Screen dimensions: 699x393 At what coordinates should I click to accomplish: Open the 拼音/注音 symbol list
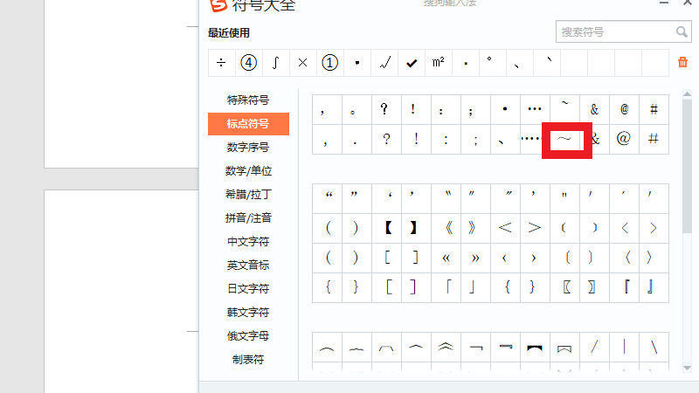pos(248,217)
